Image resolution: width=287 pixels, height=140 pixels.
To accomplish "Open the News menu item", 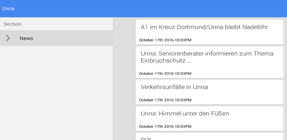I will [x=56, y=38].
